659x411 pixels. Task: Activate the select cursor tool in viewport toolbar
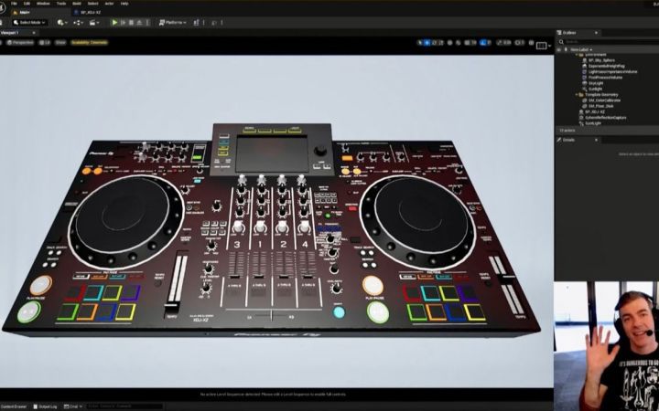coord(419,42)
